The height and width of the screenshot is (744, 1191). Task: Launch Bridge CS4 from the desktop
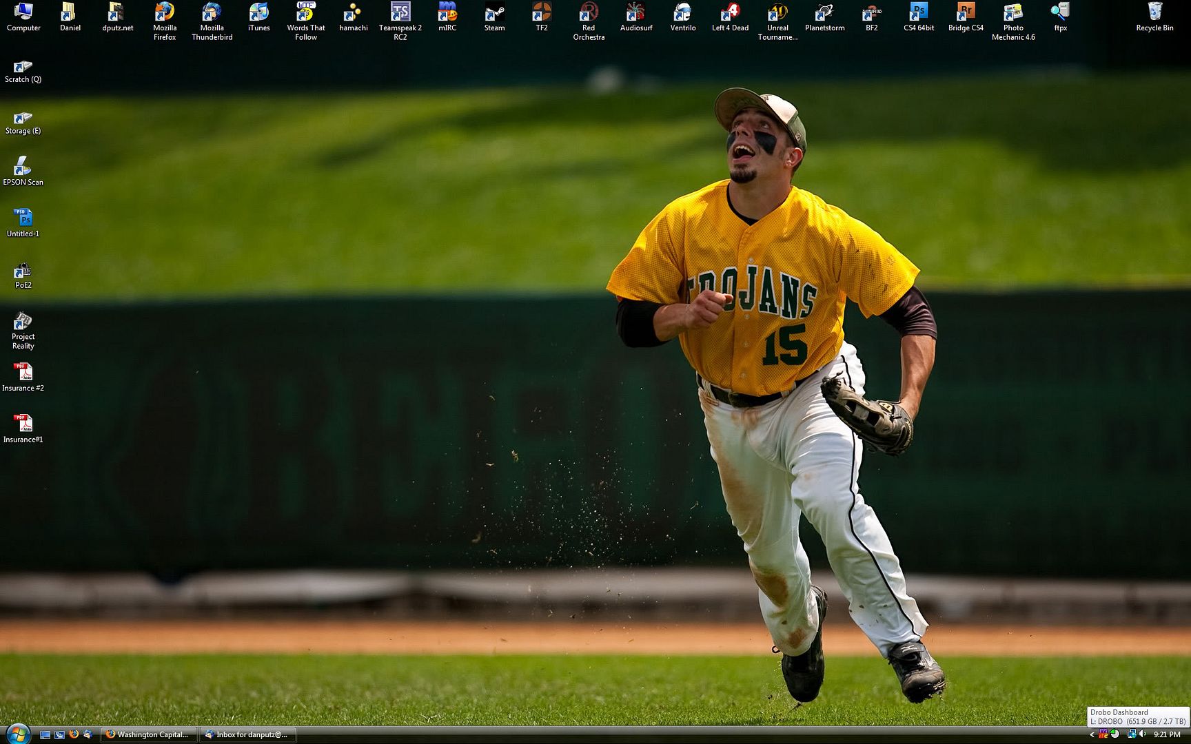(x=966, y=12)
